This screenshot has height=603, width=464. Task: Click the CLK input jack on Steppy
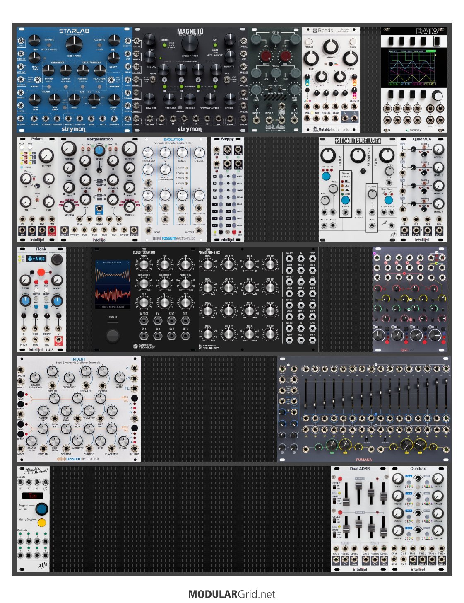pos(216,149)
